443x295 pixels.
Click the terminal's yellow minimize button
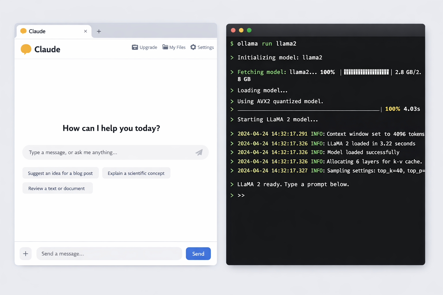pos(241,30)
